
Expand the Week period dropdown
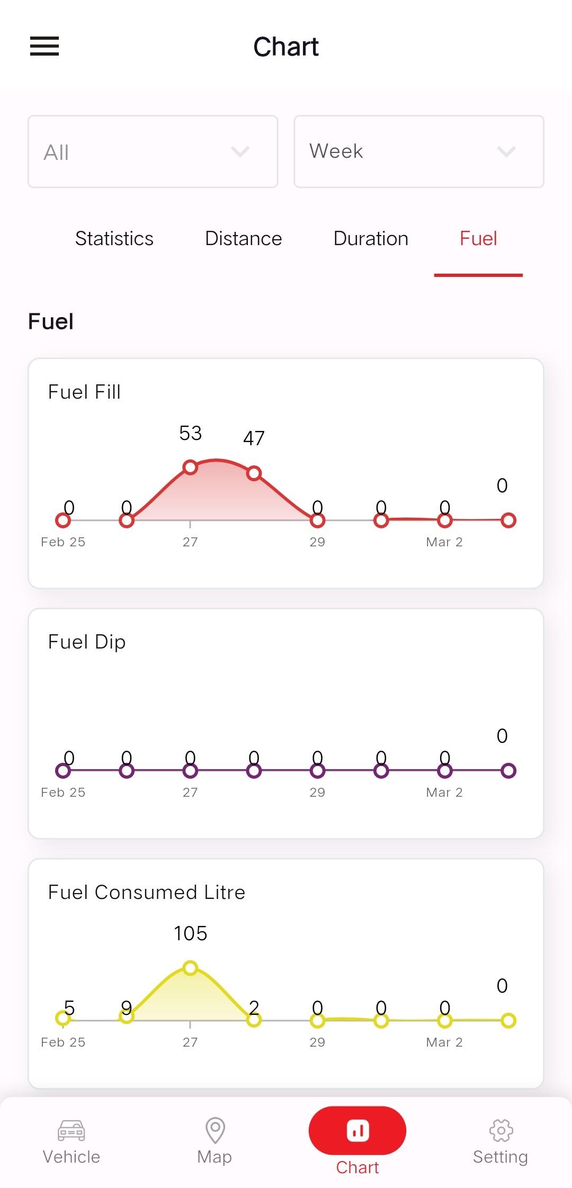419,151
